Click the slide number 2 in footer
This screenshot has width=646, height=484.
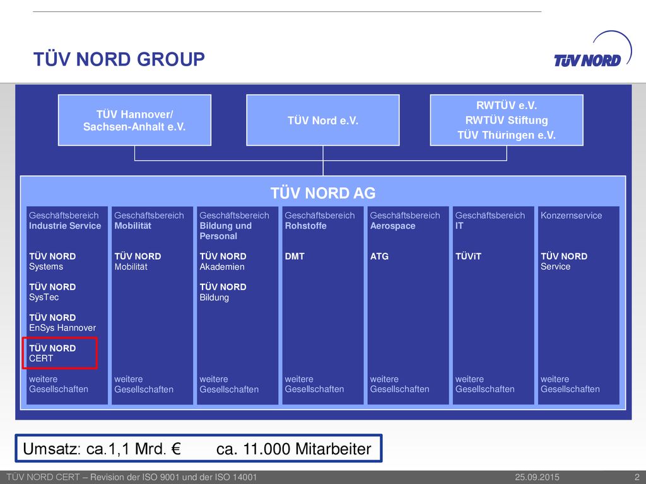click(637, 477)
